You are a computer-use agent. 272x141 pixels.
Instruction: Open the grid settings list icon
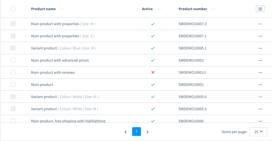(x=260, y=9)
